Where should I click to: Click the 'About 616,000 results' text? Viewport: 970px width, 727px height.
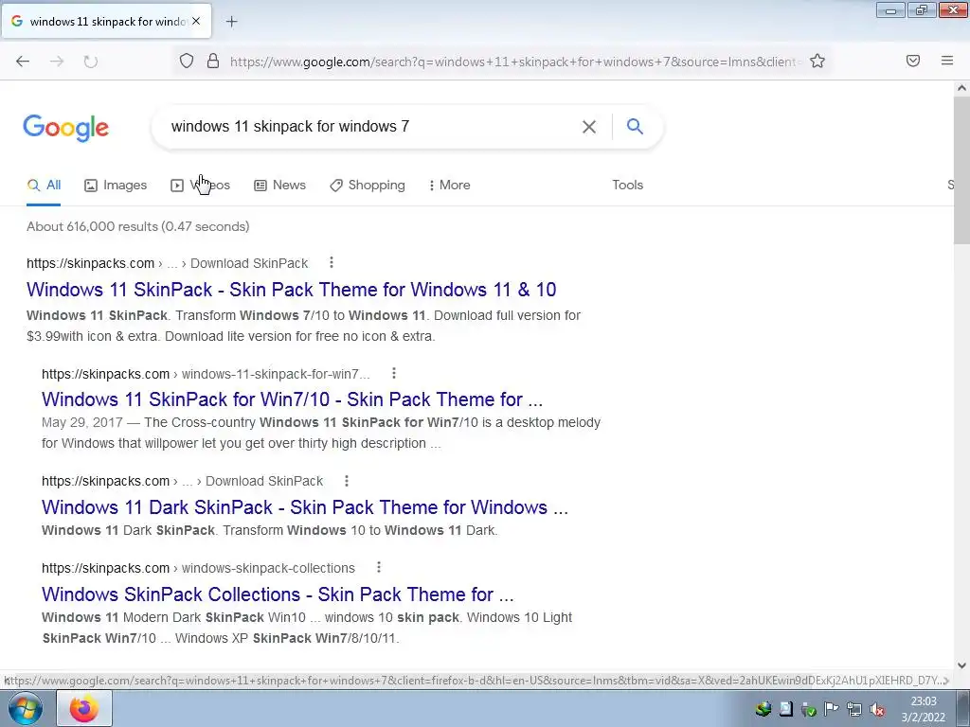138,226
